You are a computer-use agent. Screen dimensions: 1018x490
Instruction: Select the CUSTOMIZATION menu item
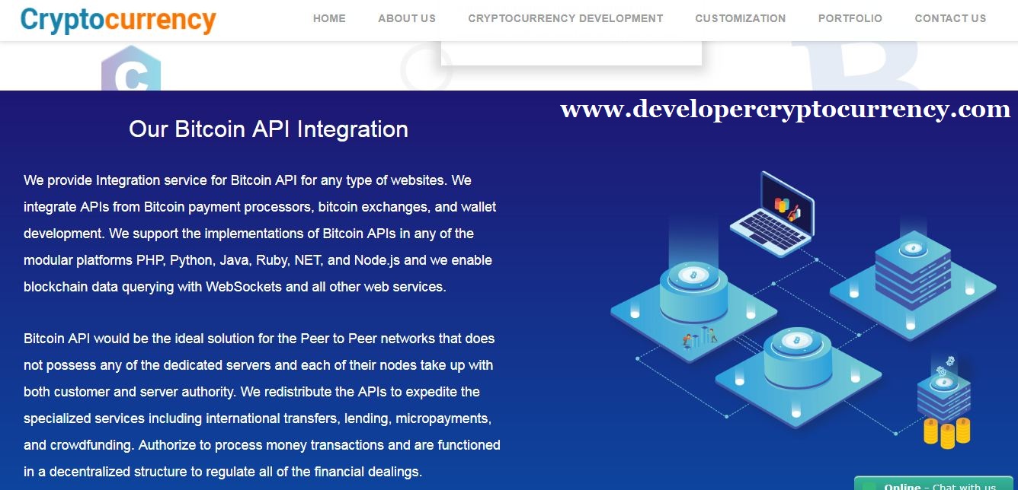click(x=741, y=18)
